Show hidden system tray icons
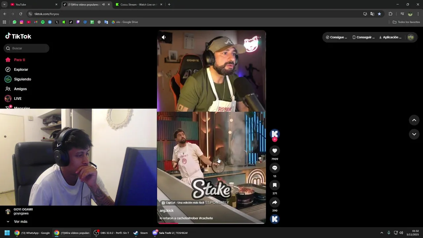This screenshot has width=423, height=238. (x=382, y=233)
